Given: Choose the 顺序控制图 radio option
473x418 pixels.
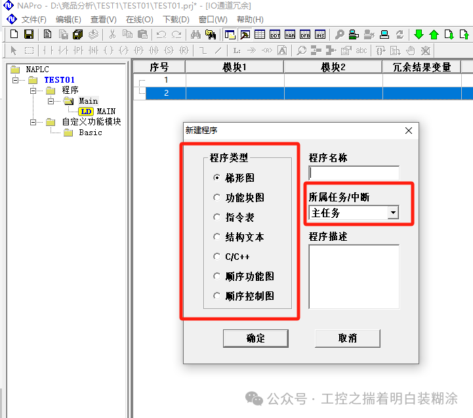Looking at the screenshot, I should [x=216, y=296].
